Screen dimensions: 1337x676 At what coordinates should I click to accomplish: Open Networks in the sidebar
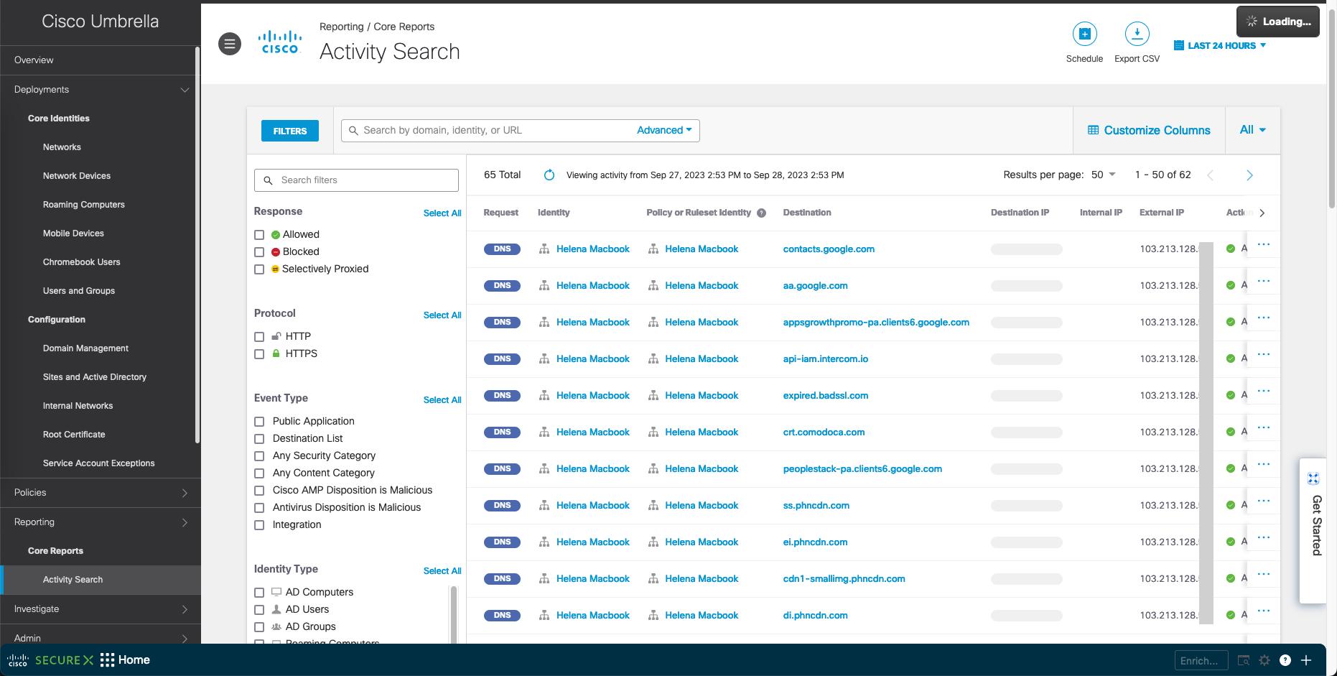click(x=62, y=147)
